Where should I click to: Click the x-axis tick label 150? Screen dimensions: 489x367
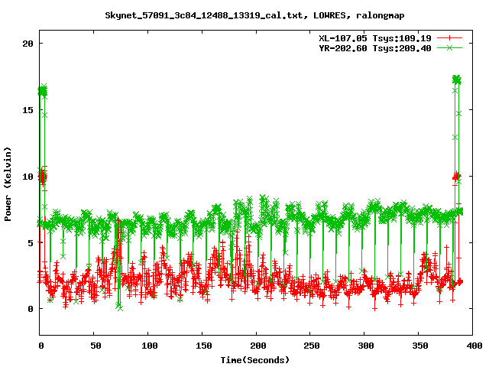click(x=204, y=346)
